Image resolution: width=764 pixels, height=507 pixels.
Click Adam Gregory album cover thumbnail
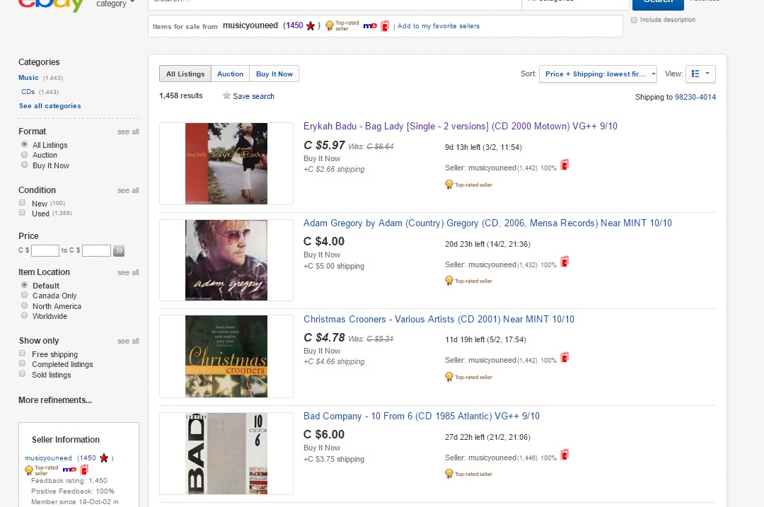coord(226,260)
